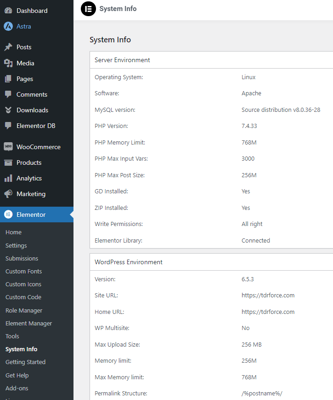The width and height of the screenshot is (333, 400).
Task: Click the Elementor logo in the header
Action: coord(88,9)
